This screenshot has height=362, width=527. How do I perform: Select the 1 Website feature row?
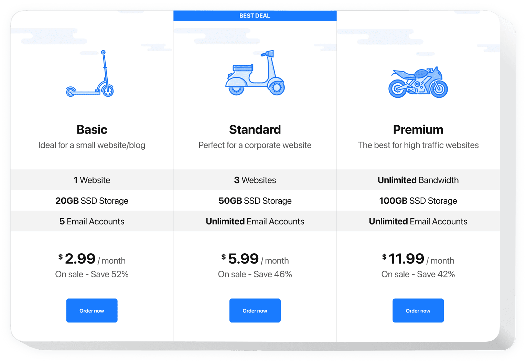point(92,180)
